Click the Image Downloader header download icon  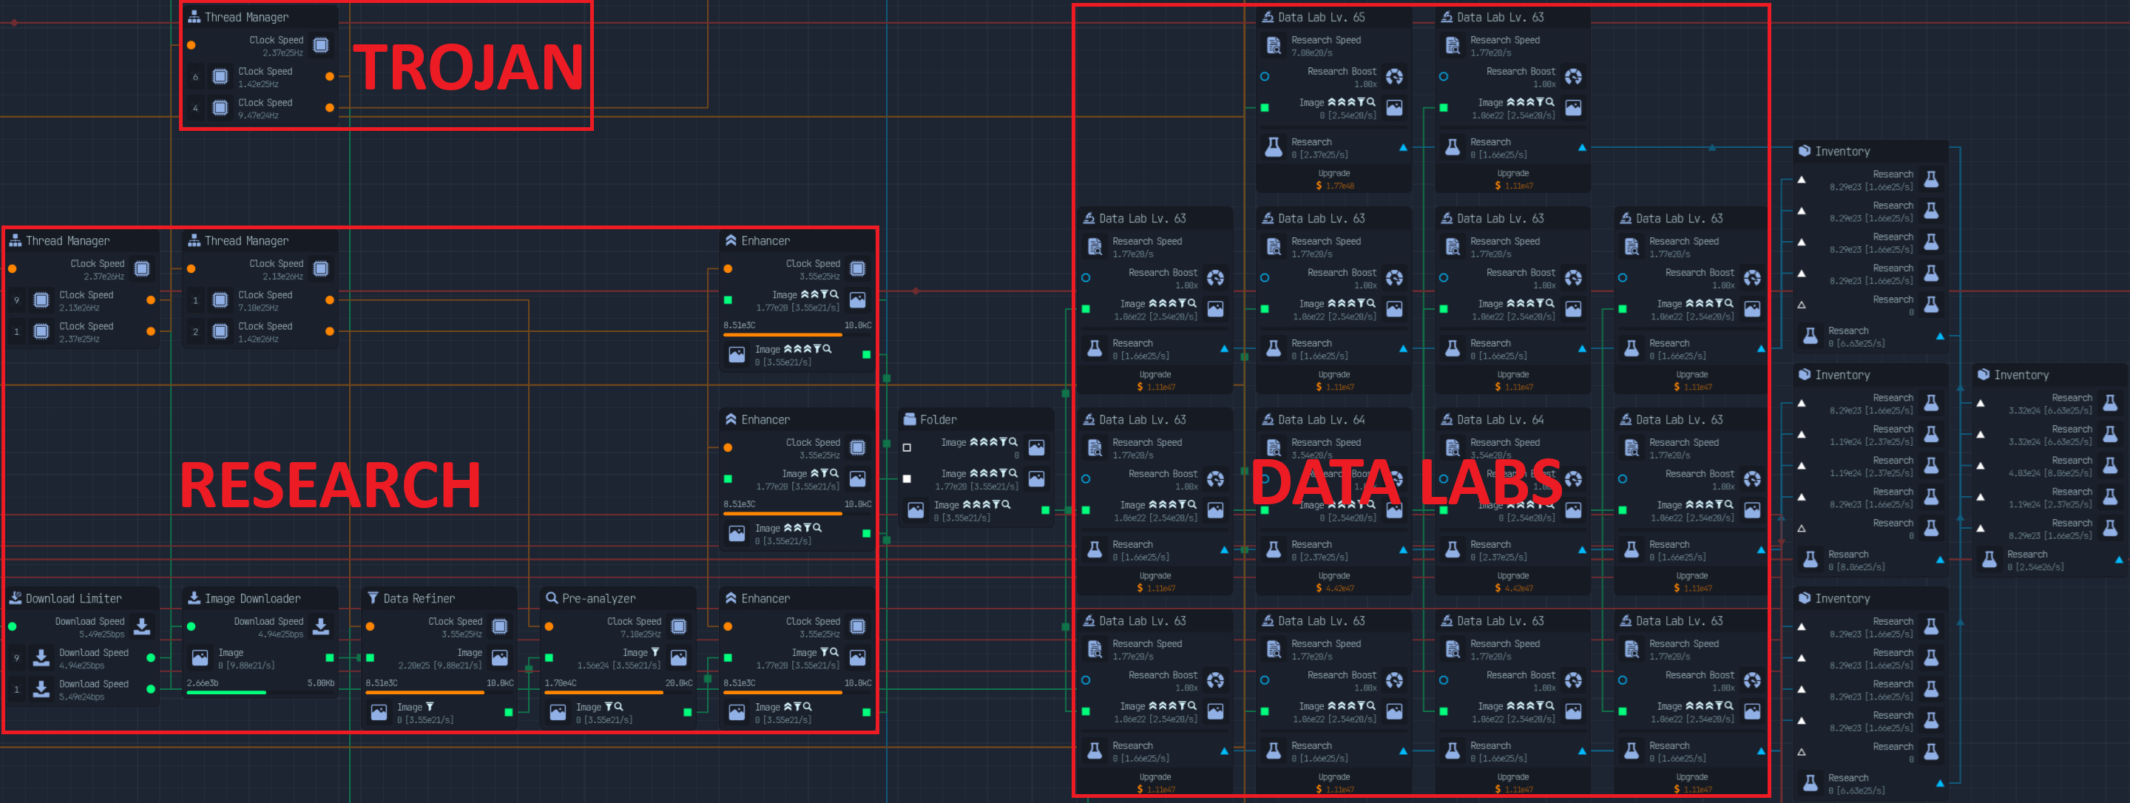click(195, 598)
